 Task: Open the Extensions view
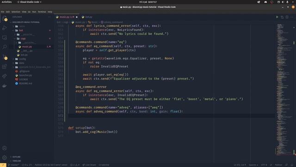pyautogui.click(x=5, y=66)
